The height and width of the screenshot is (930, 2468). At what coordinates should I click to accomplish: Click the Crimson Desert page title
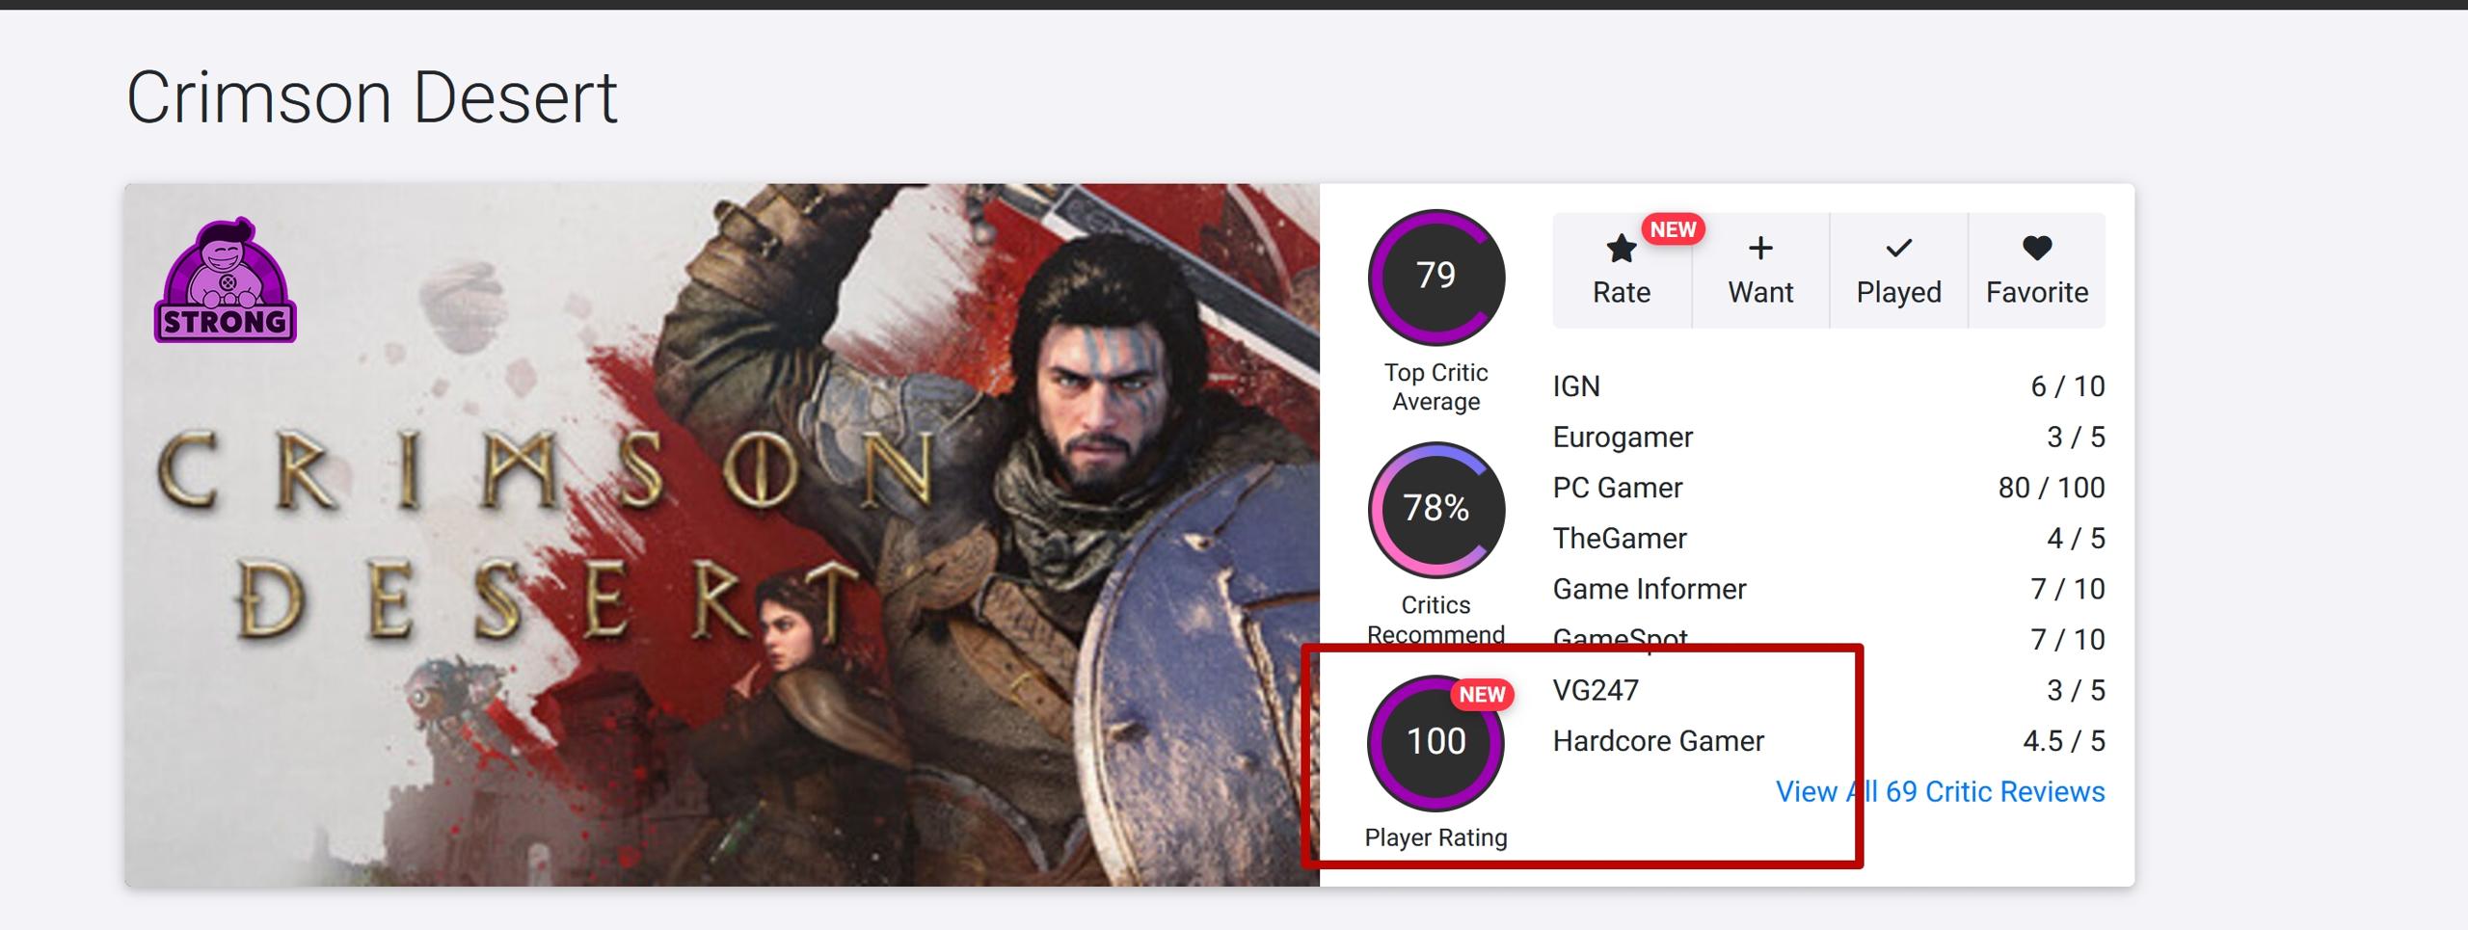[x=371, y=97]
